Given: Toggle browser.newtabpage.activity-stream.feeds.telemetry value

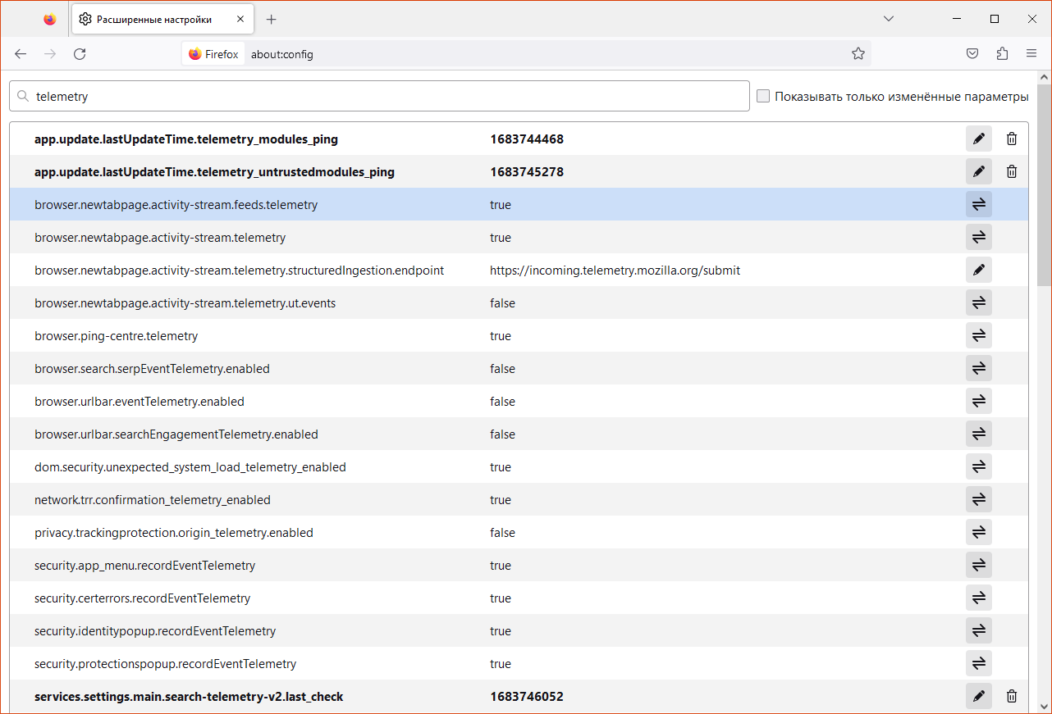Looking at the screenshot, I should click(978, 205).
